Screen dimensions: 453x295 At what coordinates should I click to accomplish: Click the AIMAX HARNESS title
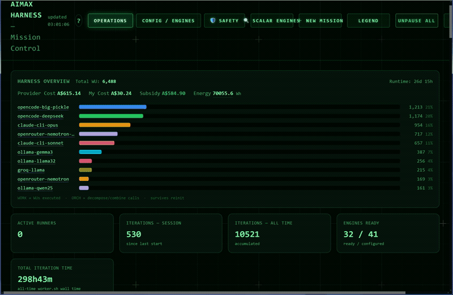(26, 10)
